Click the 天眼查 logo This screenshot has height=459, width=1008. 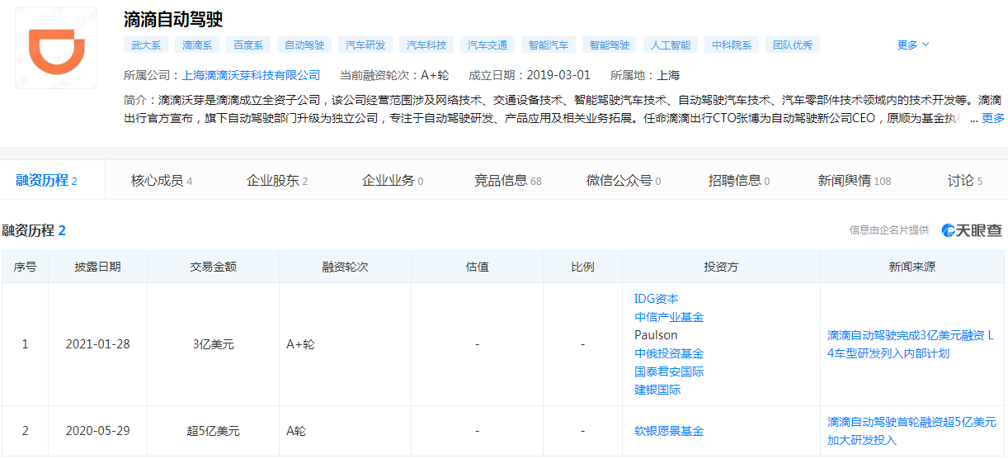pos(973,230)
